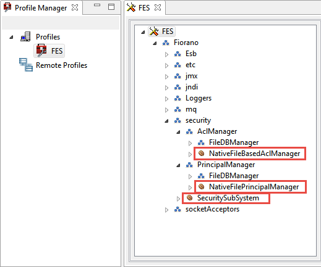Expand the Esb tree node
This screenshot has height=267, width=321.
coord(166,54)
